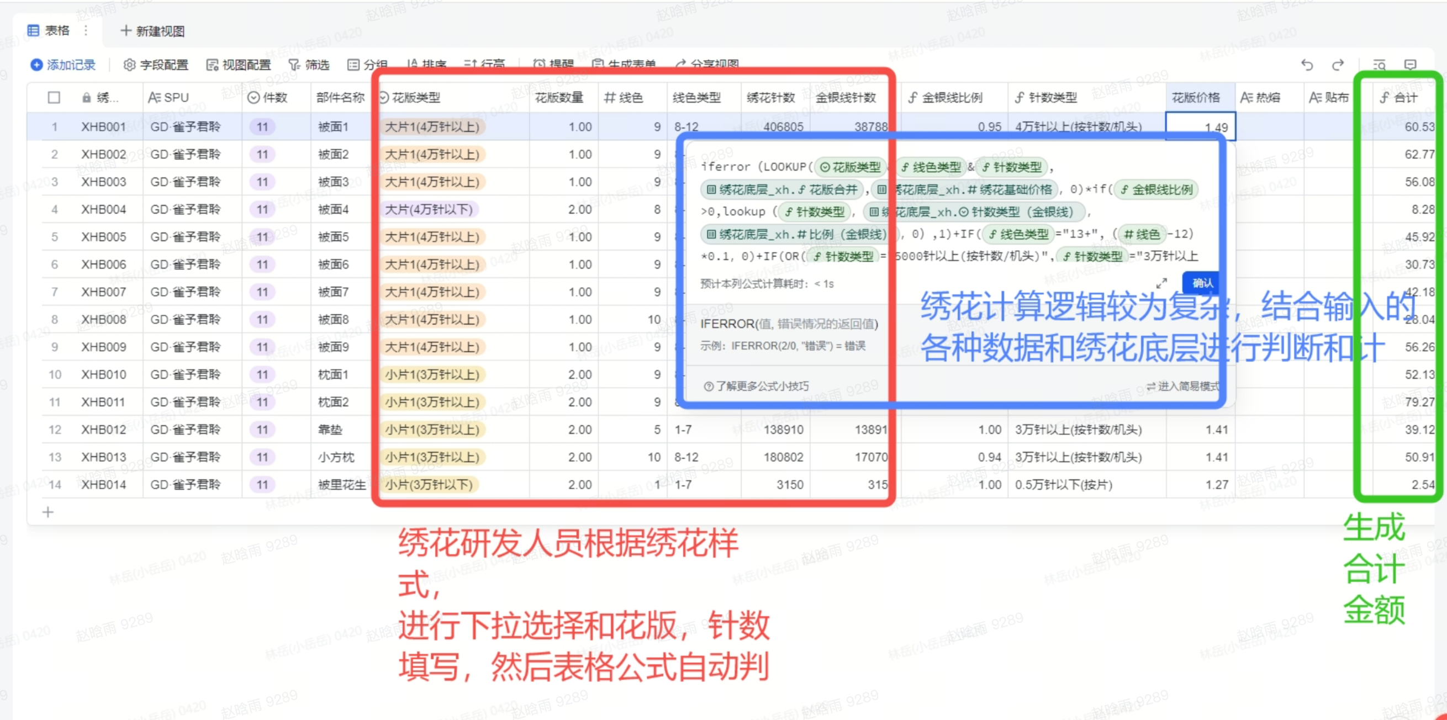Toggle the select-all rows checkbox
1447x720 pixels.
pos(54,98)
